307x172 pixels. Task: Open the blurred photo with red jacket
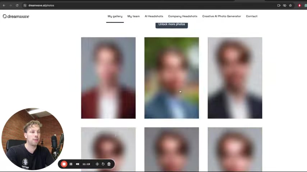[108, 78]
